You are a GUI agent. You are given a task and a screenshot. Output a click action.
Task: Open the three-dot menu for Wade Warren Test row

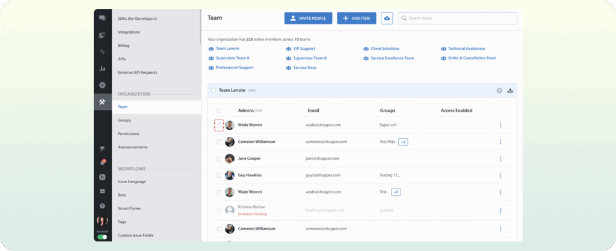coord(500,192)
